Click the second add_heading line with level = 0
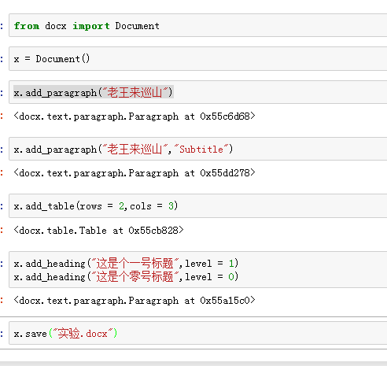The image size is (387, 366). pyautogui.click(x=126, y=276)
